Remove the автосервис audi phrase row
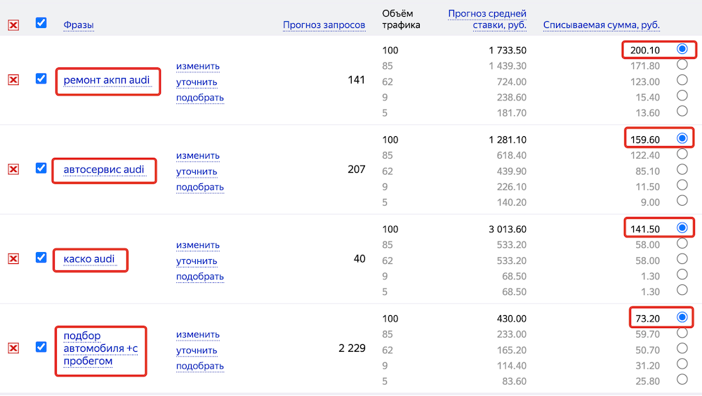Screen dimensions: 702x396 coord(13,169)
